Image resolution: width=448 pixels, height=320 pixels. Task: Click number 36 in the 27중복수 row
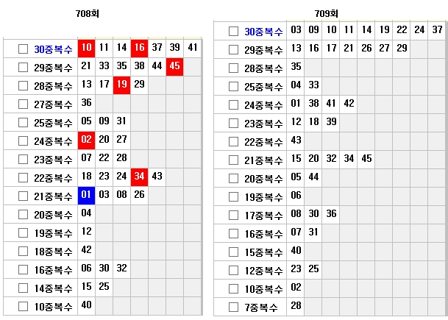87,103
